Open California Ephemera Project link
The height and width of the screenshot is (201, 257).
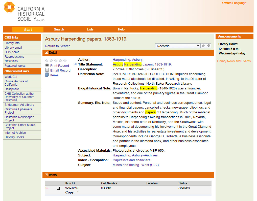pos(18,111)
